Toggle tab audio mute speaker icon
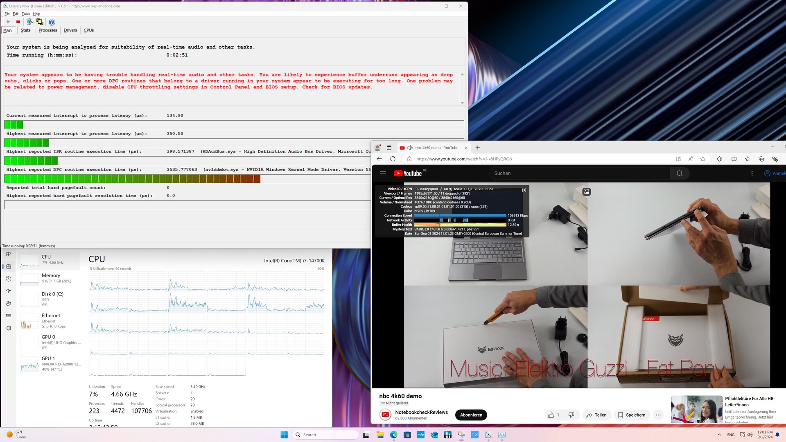The image size is (786, 442). (410, 148)
